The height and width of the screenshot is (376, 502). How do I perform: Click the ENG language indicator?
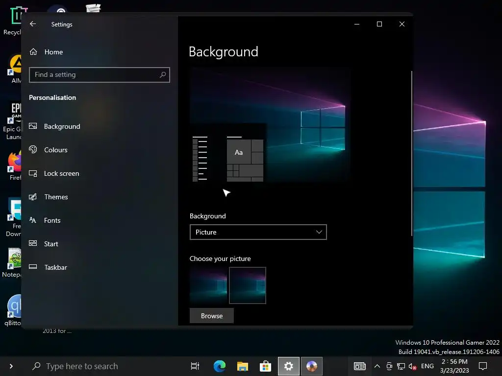coord(427,366)
